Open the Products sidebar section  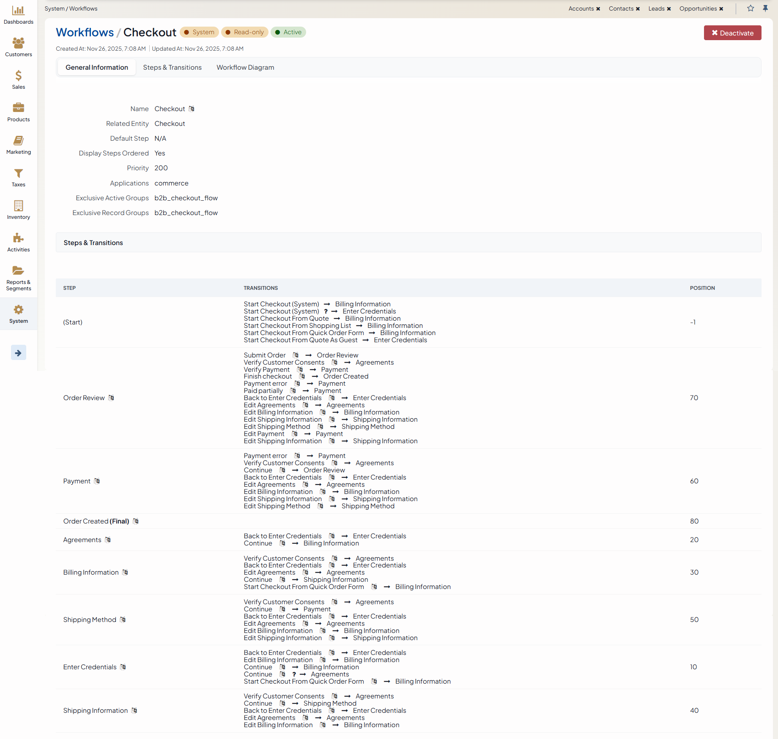(18, 112)
